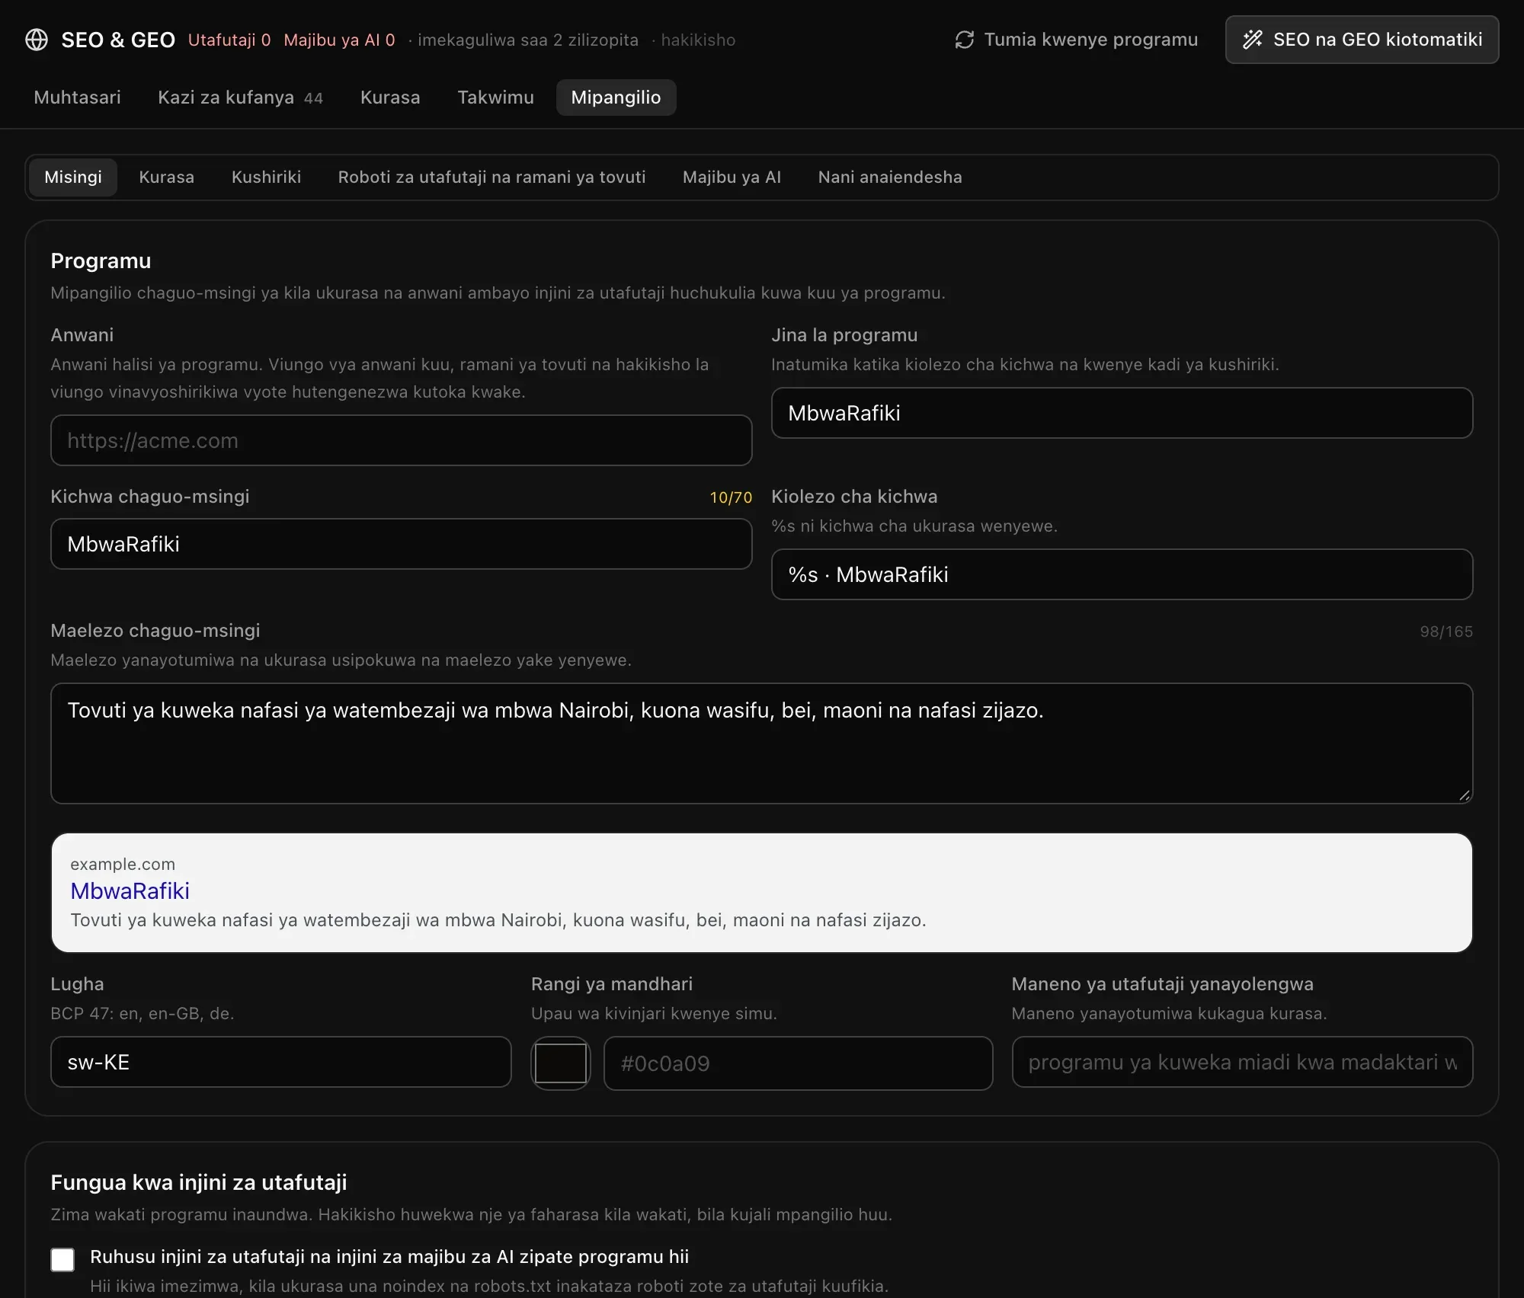Click the Anwani URL input field

[402, 440]
